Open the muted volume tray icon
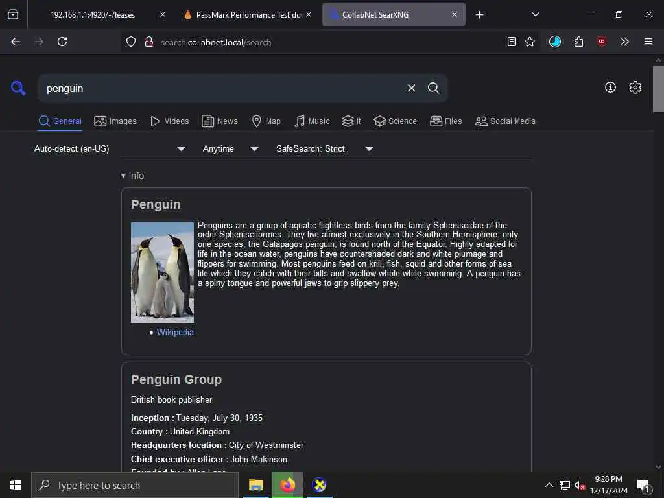Viewport: 664px width, 498px height. coord(580,486)
